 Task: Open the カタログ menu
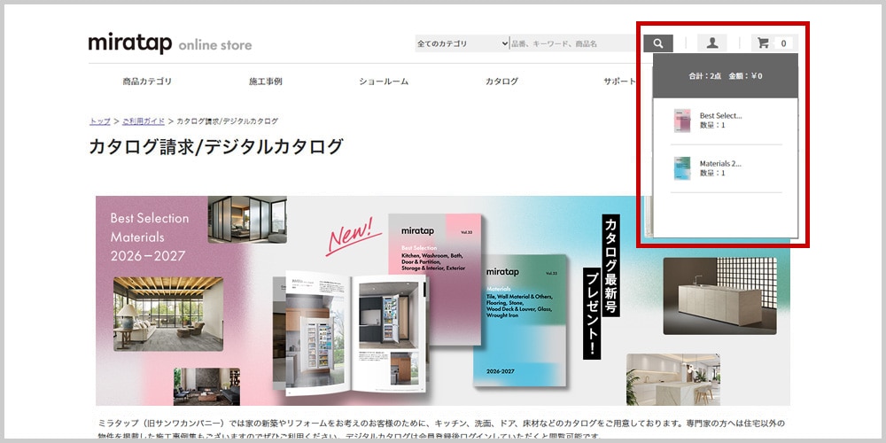[x=501, y=82]
